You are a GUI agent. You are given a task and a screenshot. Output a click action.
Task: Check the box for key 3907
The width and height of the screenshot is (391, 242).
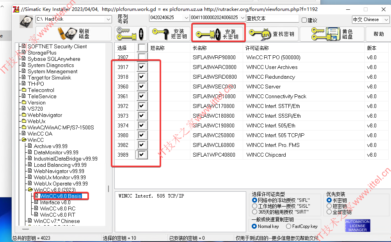pos(142,57)
